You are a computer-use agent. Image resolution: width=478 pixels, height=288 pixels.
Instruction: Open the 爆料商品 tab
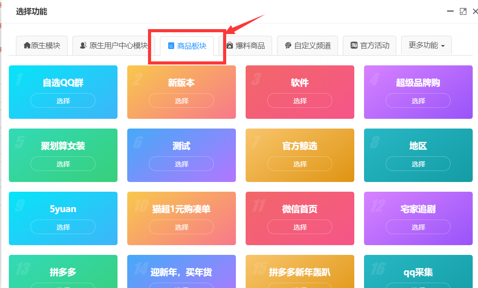pos(245,45)
